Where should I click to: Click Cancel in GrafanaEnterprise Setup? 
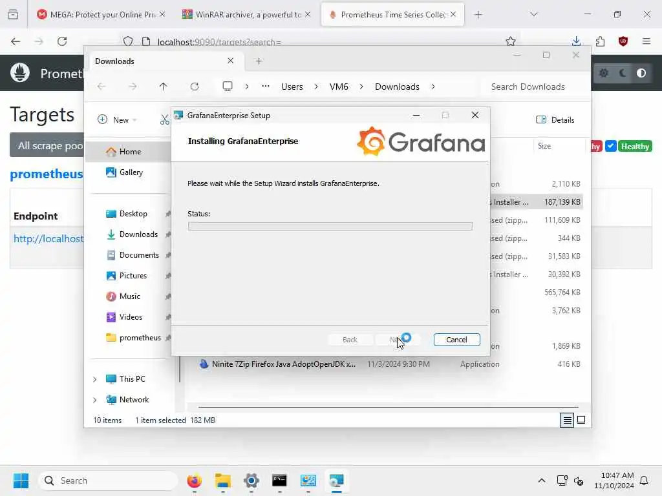click(x=456, y=340)
